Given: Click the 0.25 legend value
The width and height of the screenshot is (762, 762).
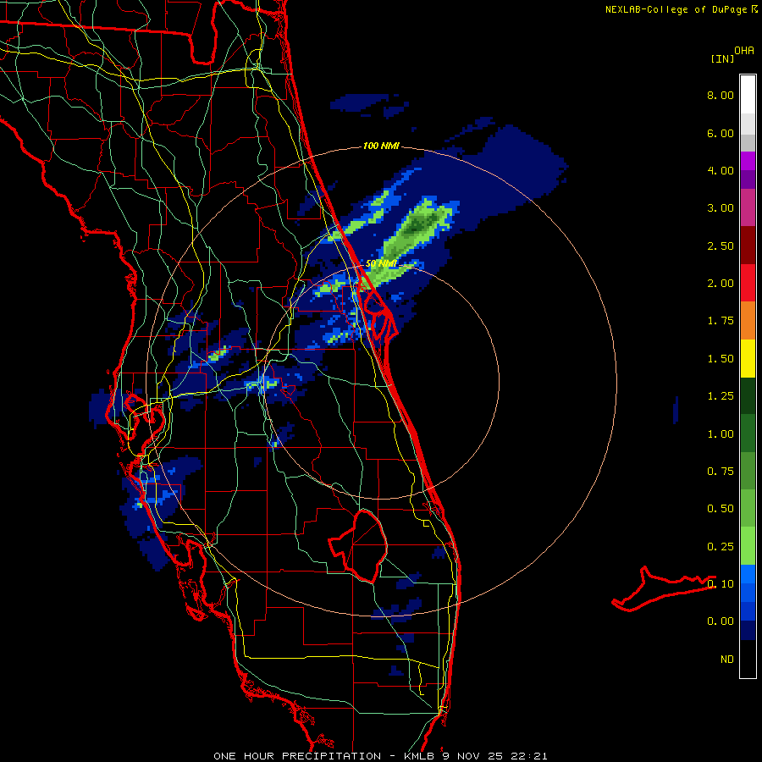Looking at the screenshot, I should [x=721, y=547].
